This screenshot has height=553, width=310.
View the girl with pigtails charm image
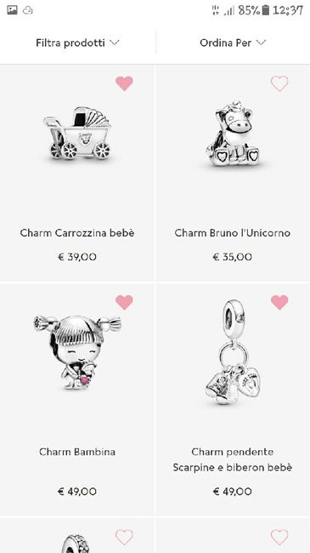[x=77, y=352]
